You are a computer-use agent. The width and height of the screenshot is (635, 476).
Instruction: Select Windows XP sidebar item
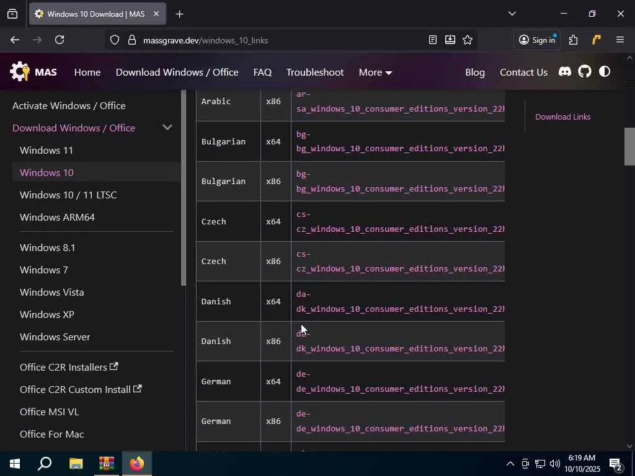[x=47, y=314]
